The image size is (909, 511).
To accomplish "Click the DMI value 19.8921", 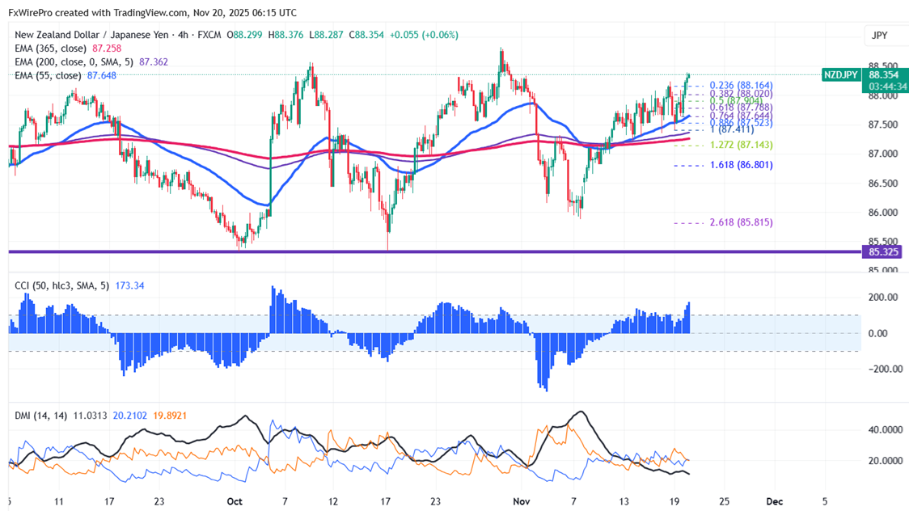I will [x=169, y=416].
